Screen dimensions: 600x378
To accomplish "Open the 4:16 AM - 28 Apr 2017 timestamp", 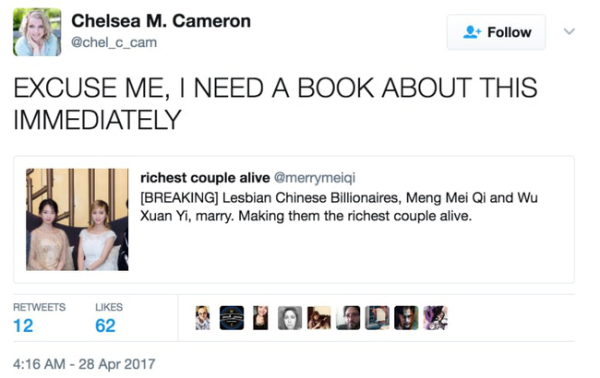I will click(x=84, y=363).
